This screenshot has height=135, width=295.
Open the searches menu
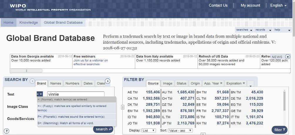point(244,30)
